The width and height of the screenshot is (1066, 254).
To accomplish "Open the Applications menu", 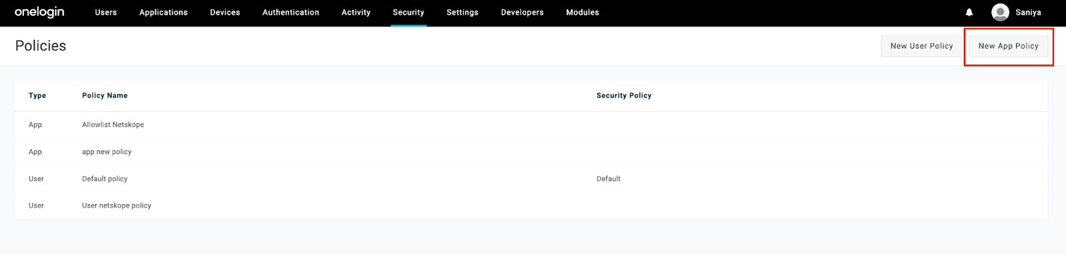I will [163, 12].
